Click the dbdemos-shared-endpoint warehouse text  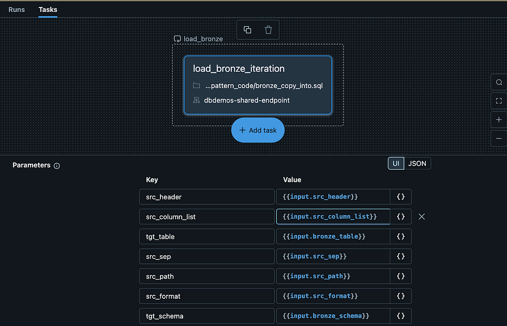tap(247, 100)
